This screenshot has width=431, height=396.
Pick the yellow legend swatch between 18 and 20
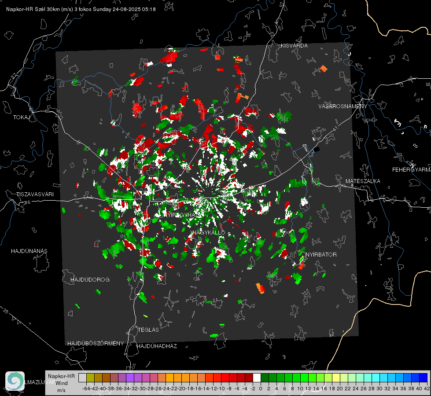point(336,378)
